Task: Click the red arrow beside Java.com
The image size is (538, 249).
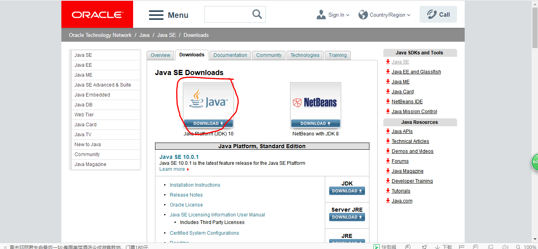Action: pos(388,201)
